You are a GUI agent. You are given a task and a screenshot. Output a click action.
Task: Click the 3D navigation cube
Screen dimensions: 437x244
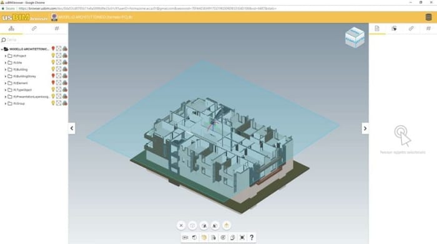(355, 37)
